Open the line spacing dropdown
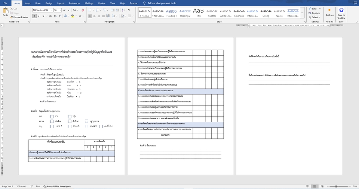This screenshot has height=189, width=359. coord(114,16)
